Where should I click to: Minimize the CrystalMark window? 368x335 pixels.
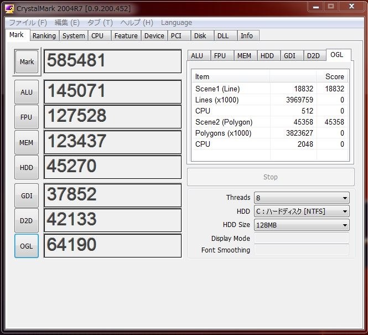316,7
